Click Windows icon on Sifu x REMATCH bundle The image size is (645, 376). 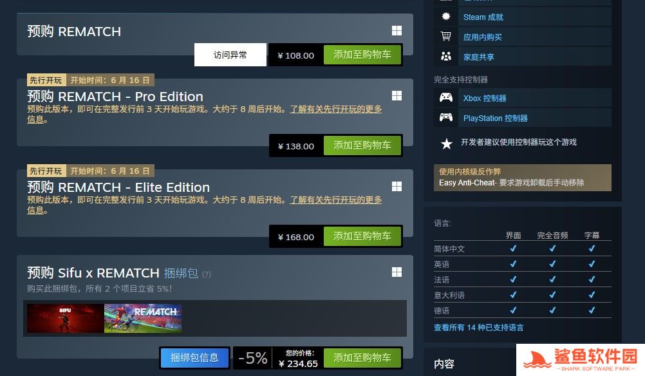tap(397, 272)
